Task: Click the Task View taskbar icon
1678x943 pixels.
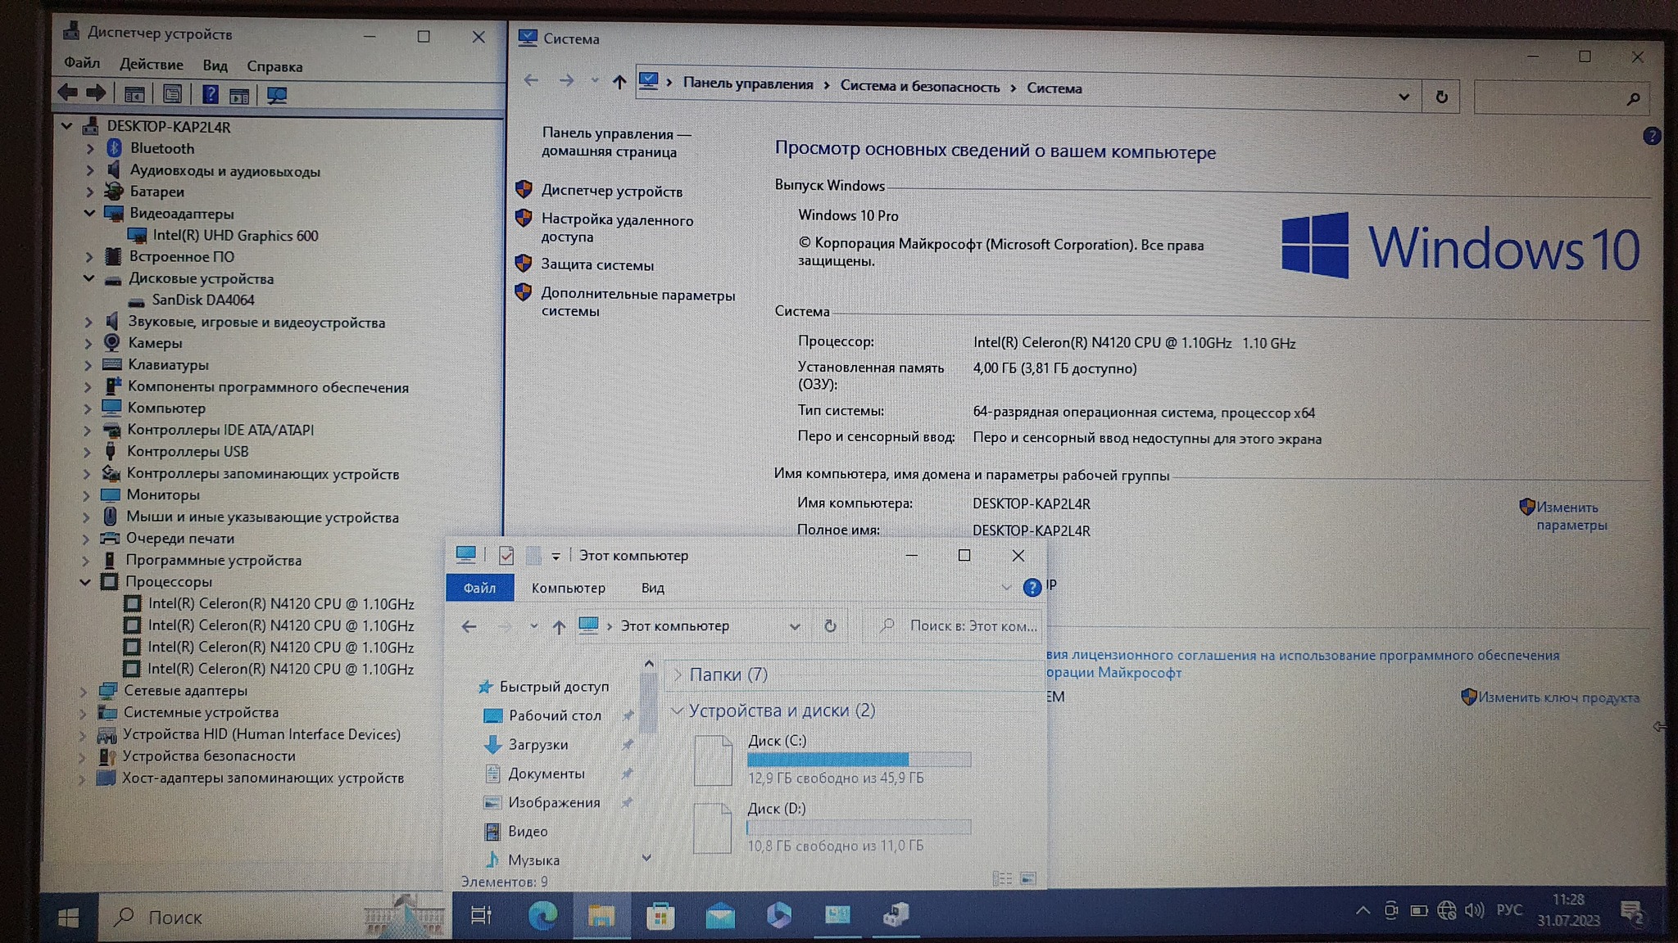Action: 481,915
